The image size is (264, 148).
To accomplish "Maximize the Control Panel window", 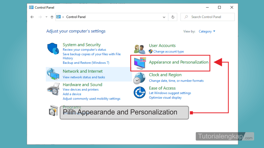I will [219, 7].
